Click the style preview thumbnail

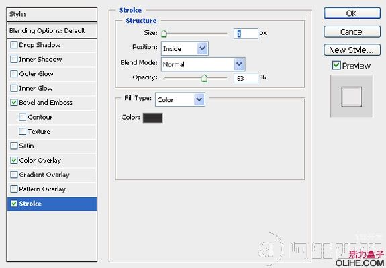pyautogui.click(x=352, y=96)
